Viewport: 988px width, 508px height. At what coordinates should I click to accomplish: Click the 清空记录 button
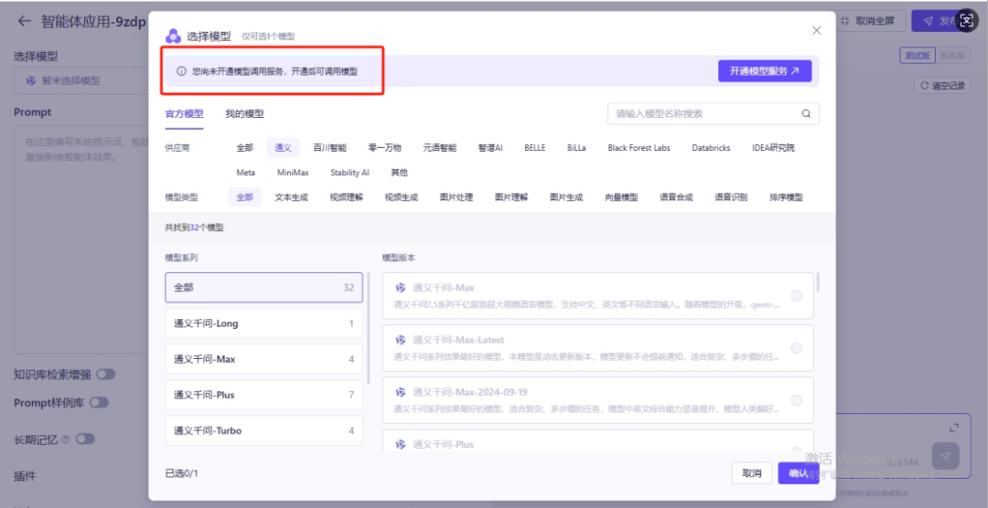(942, 86)
